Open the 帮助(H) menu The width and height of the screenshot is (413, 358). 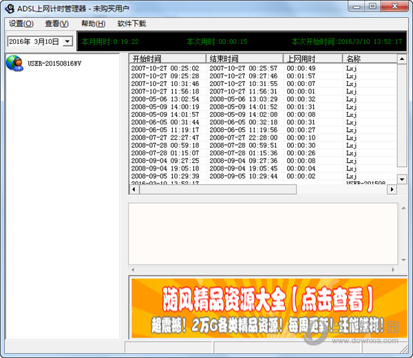click(x=93, y=23)
